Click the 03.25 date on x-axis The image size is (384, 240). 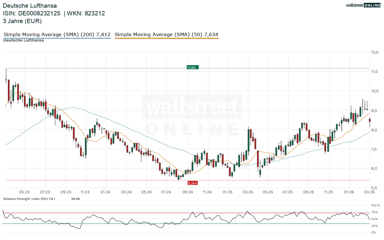[248, 192]
